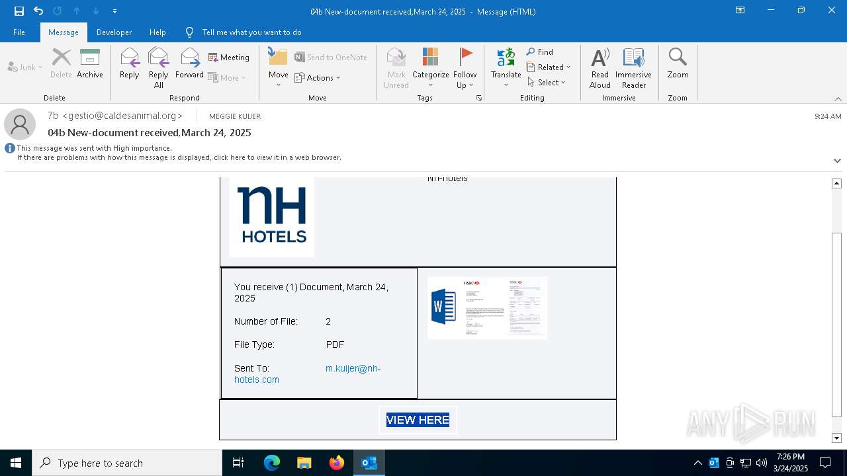
Task: Open the Categorize color menu
Action: pyautogui.click(x=431, y=68)
